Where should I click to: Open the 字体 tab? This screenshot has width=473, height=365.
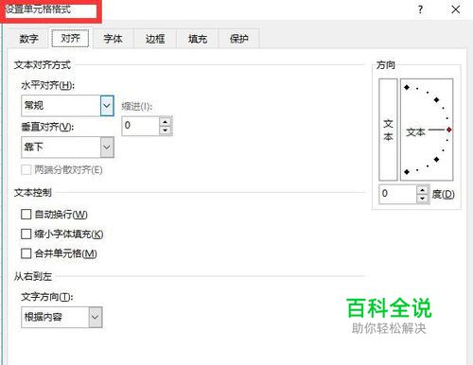113,39
